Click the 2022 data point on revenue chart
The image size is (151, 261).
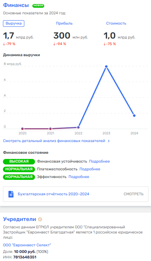(78, 127)
